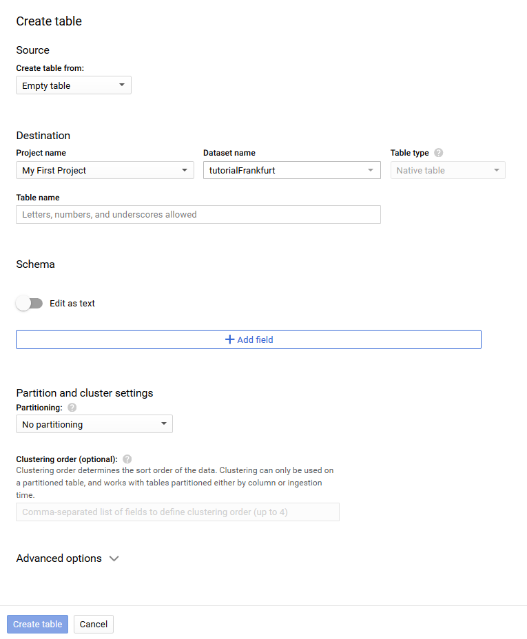
Task: Click the Add field button
Action: (249, 339)
